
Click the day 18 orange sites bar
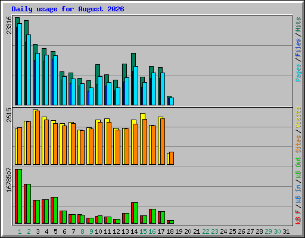tap(172, 158)
